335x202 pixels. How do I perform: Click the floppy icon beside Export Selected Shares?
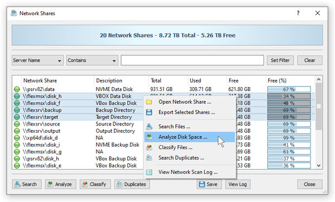149,112
